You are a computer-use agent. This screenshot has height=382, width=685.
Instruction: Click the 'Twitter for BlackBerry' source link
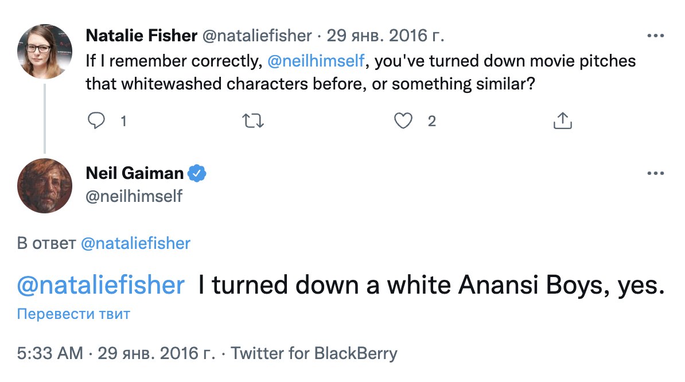pos(314,353)
